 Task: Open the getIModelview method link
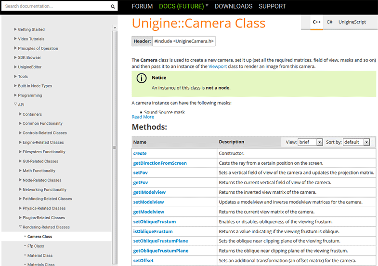149,192
